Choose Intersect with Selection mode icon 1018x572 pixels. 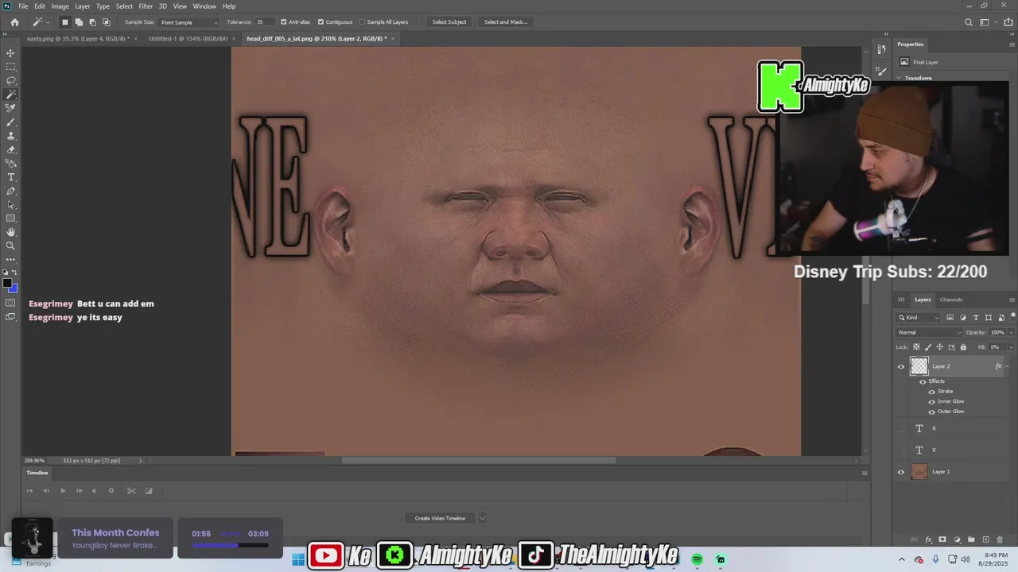107,22
